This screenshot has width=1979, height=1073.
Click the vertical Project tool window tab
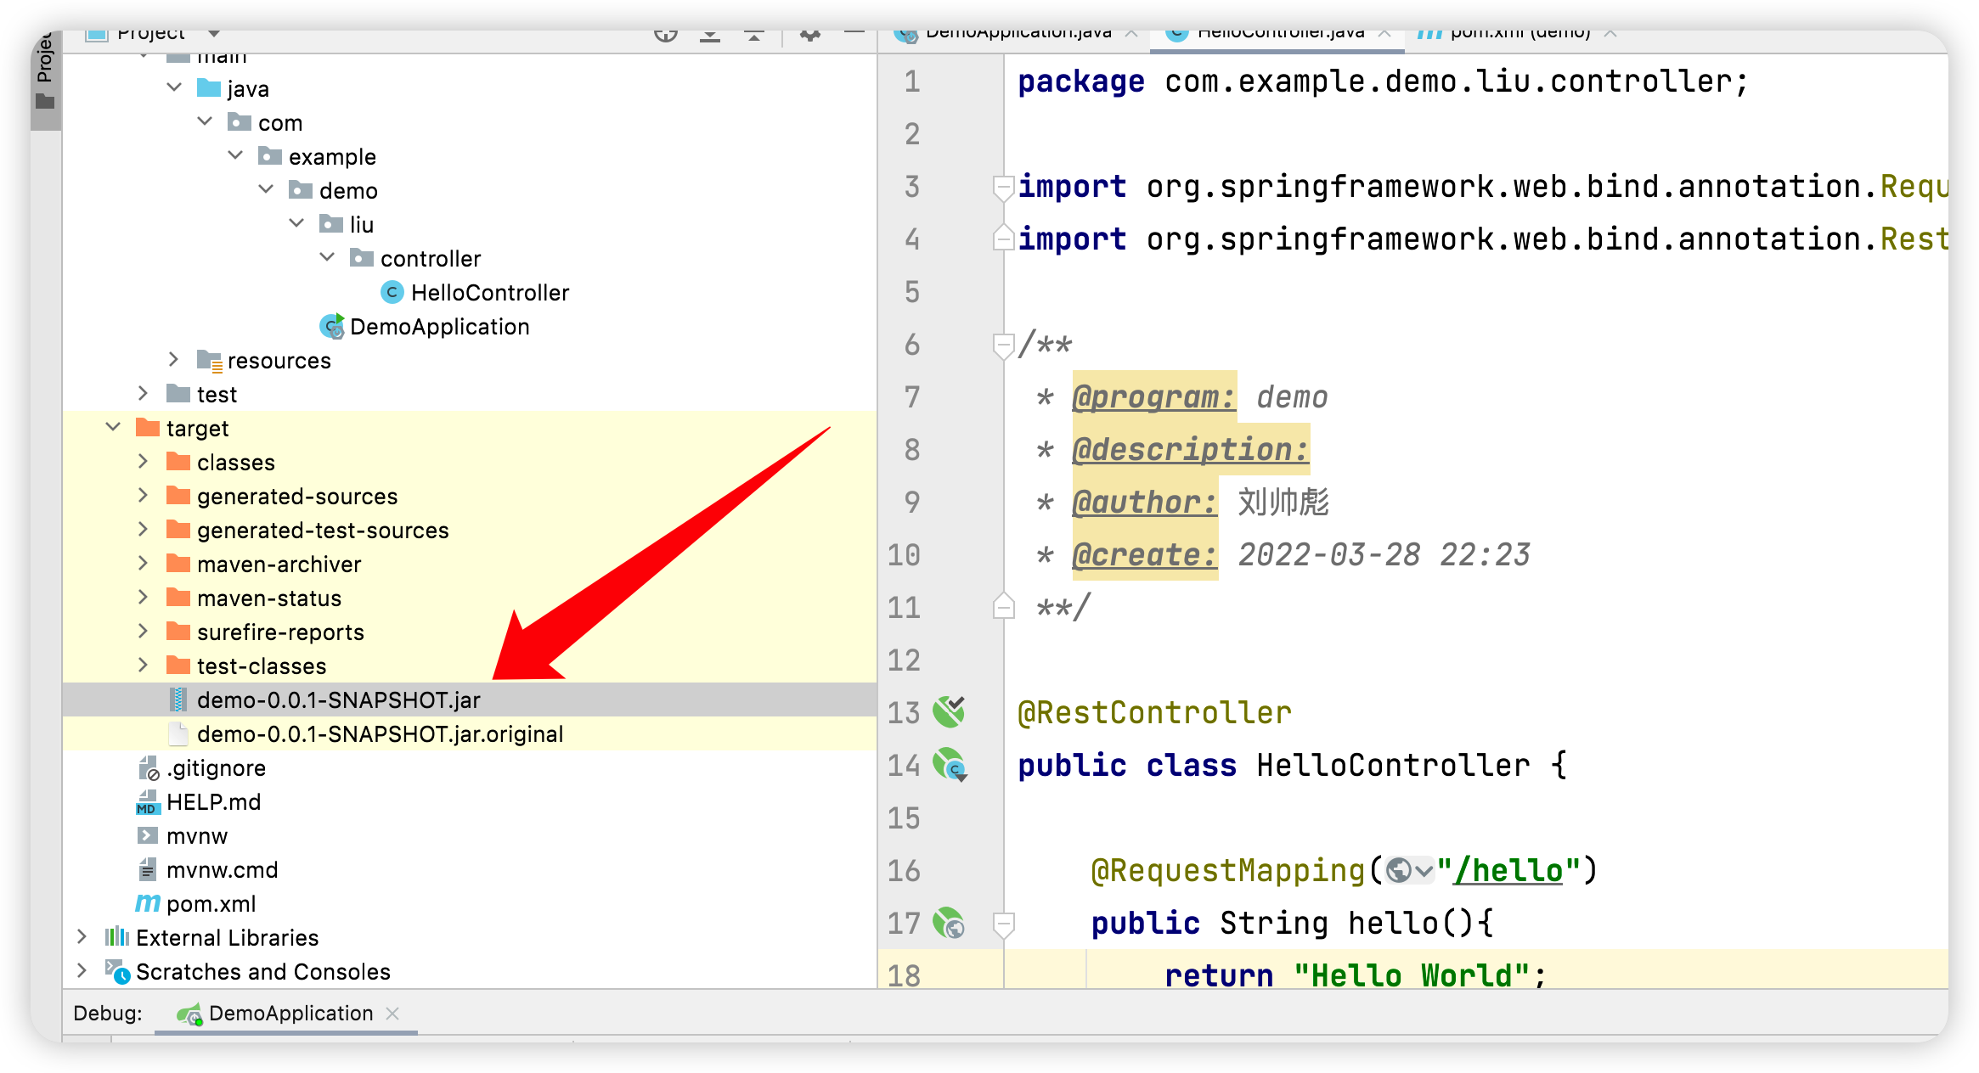46,81
